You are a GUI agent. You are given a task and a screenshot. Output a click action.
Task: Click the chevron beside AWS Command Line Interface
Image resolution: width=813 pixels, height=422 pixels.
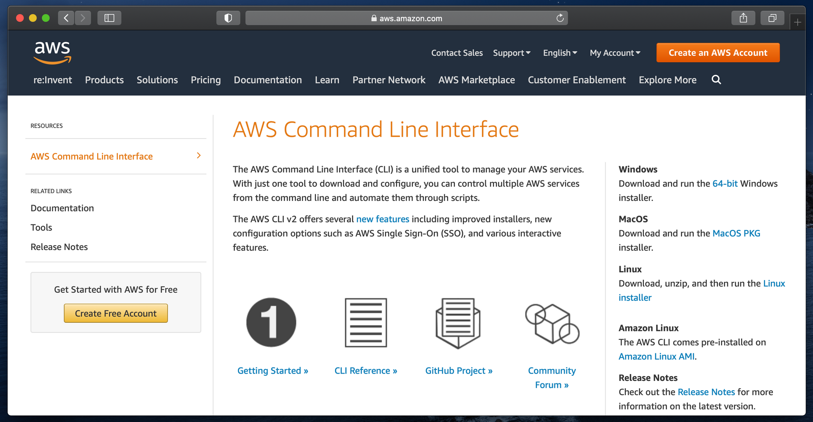(x=199, y=156)
